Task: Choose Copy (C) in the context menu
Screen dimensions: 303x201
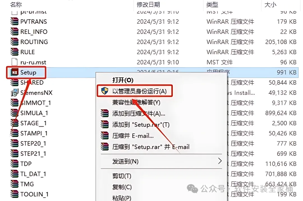Action: coord(122,187)
